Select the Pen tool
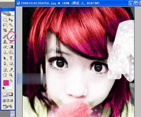The width and height of the screenshot is (141, 117). click(5, 63)
